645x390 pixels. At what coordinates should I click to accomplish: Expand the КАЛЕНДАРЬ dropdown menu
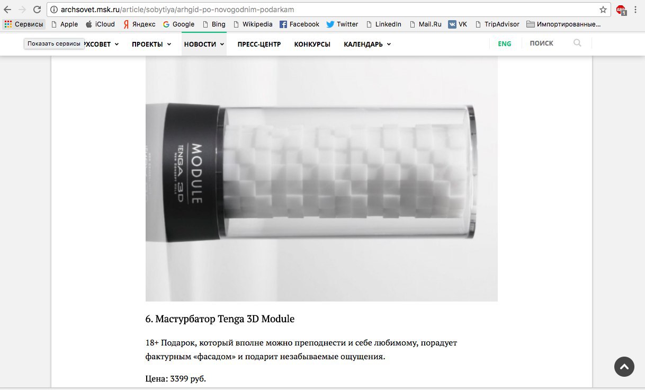click(367, 44)
